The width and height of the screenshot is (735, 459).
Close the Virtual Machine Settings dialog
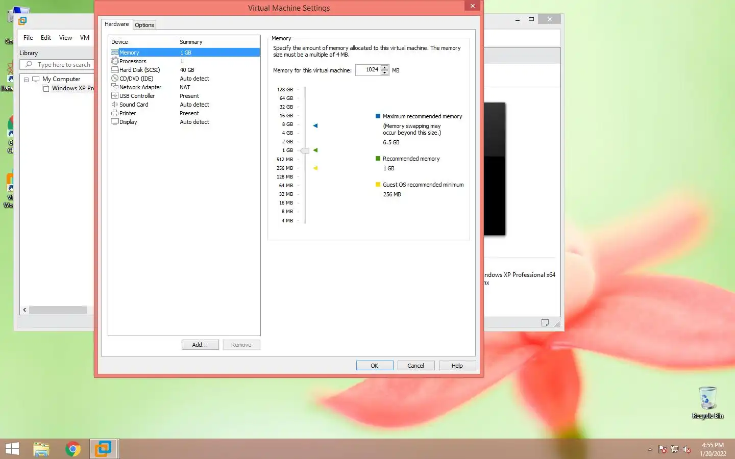[472, 6]
